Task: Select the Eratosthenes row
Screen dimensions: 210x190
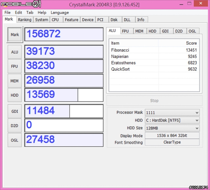Action: [154, 63]
